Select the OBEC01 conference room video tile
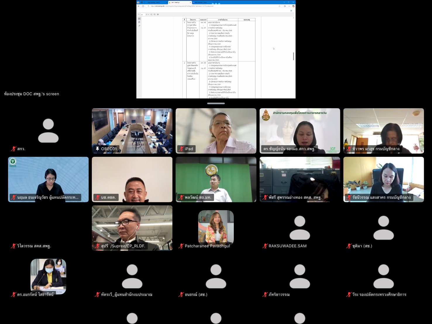This screenshot has width=432, height=324. tap(132, 131)
